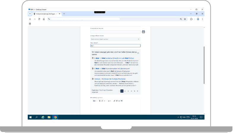Insert a link in the editor
The image size is (252, 133).
coord(114,101)
